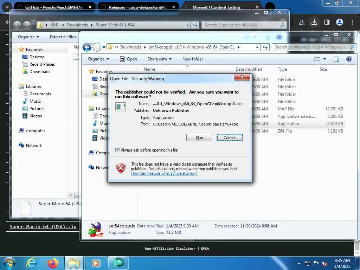Click Downloads in the sm64coopdx address breadcrumb
This screenshot has width=360, height=270.
[x=130, y=47]
